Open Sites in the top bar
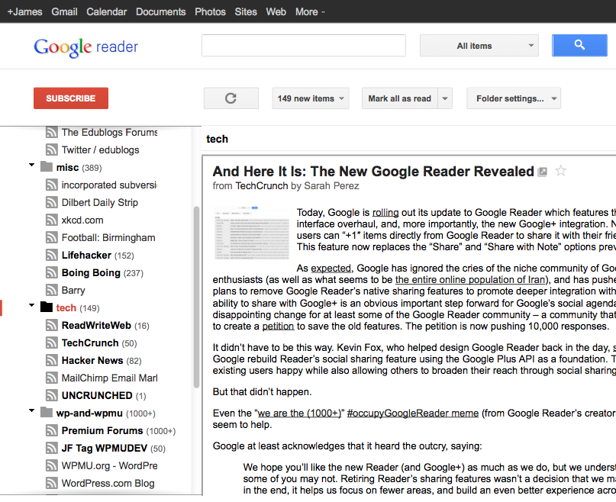 pyautogui.click(x=246, y=11)
